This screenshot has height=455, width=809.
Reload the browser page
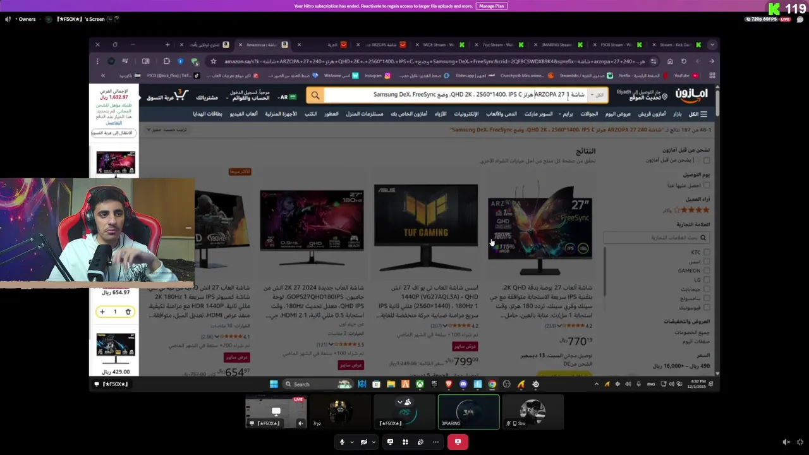(x=684, y=61)
